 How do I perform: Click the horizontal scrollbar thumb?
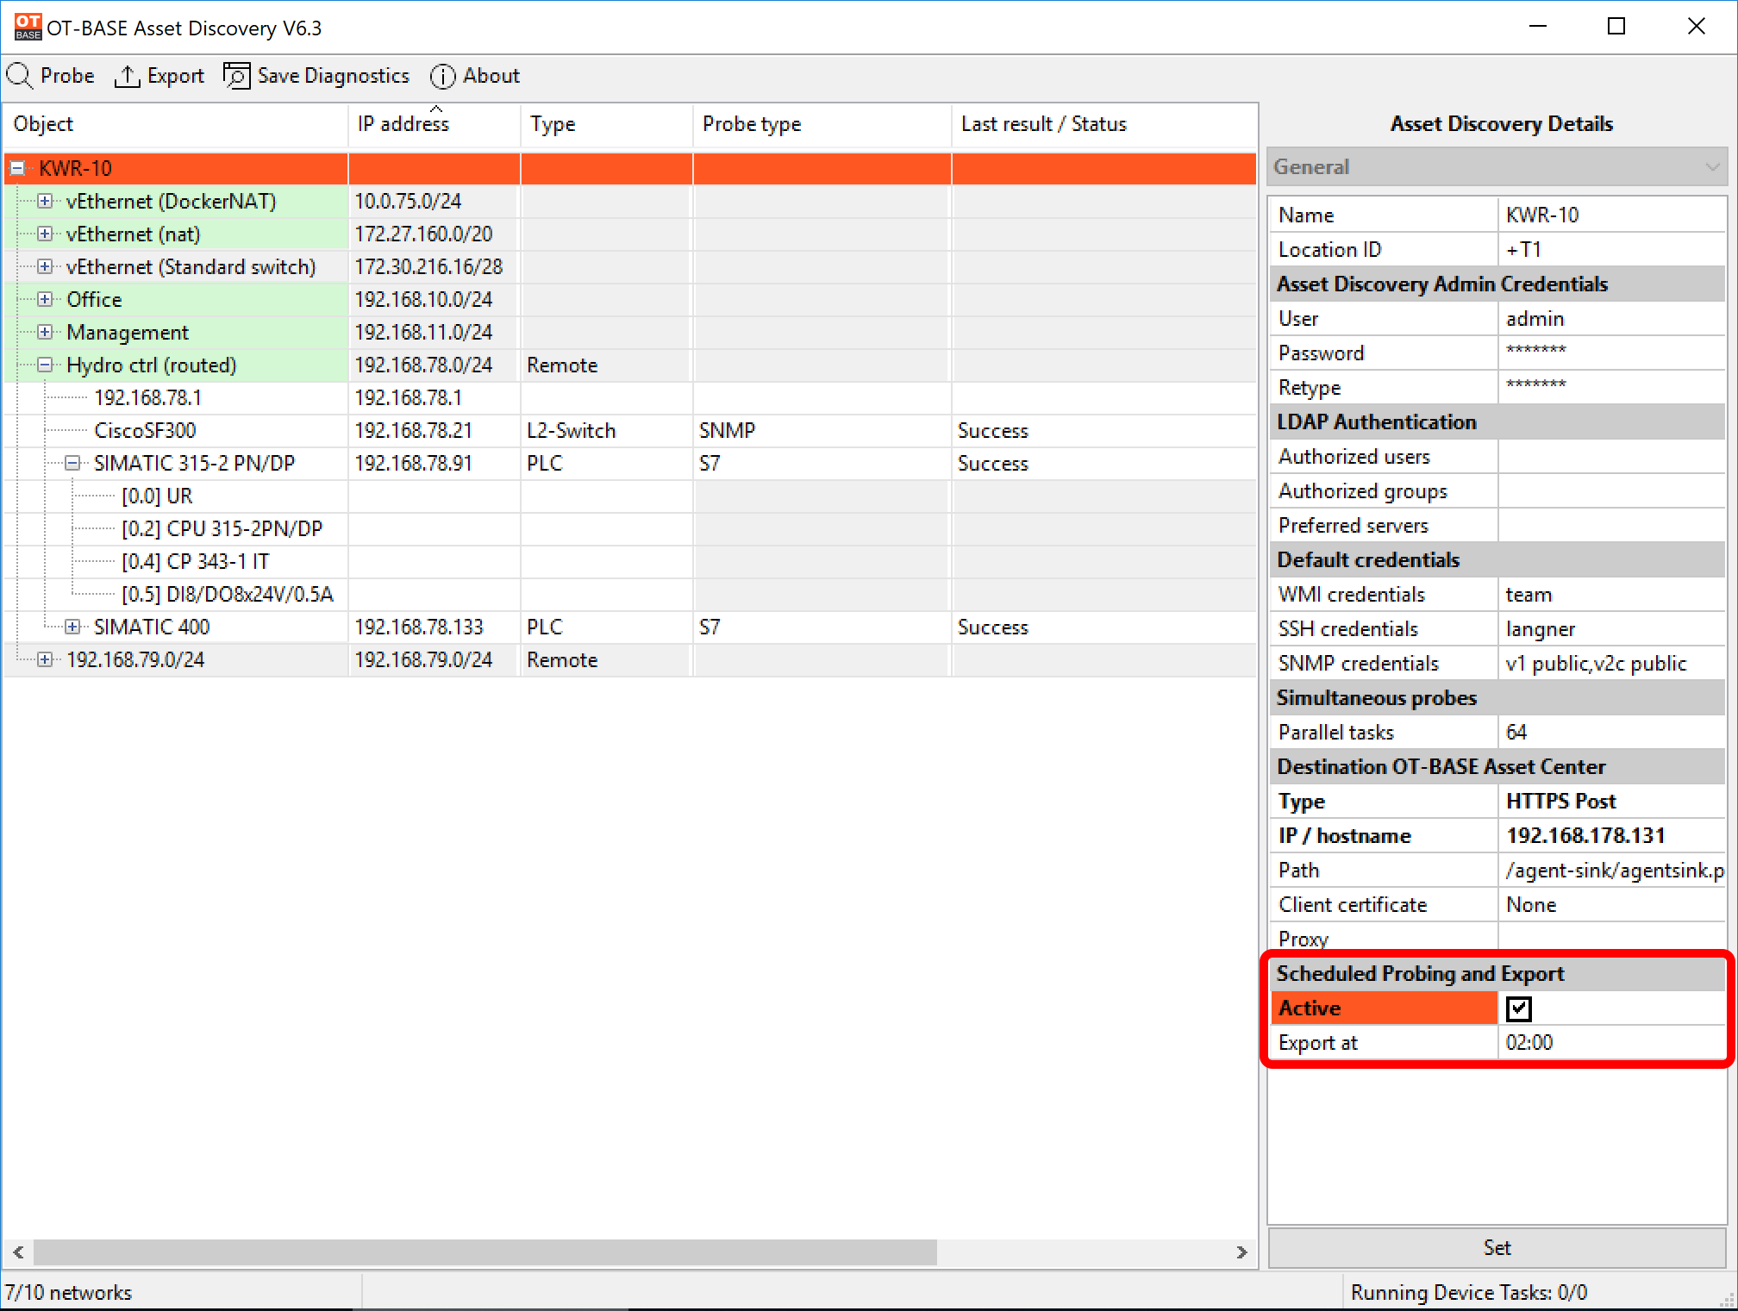[485, 1252]
